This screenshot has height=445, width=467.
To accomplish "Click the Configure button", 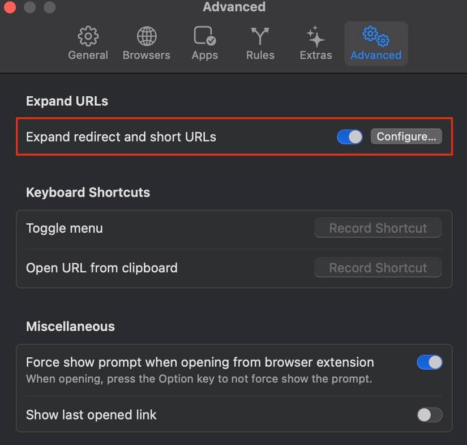I will click(406, 136).
